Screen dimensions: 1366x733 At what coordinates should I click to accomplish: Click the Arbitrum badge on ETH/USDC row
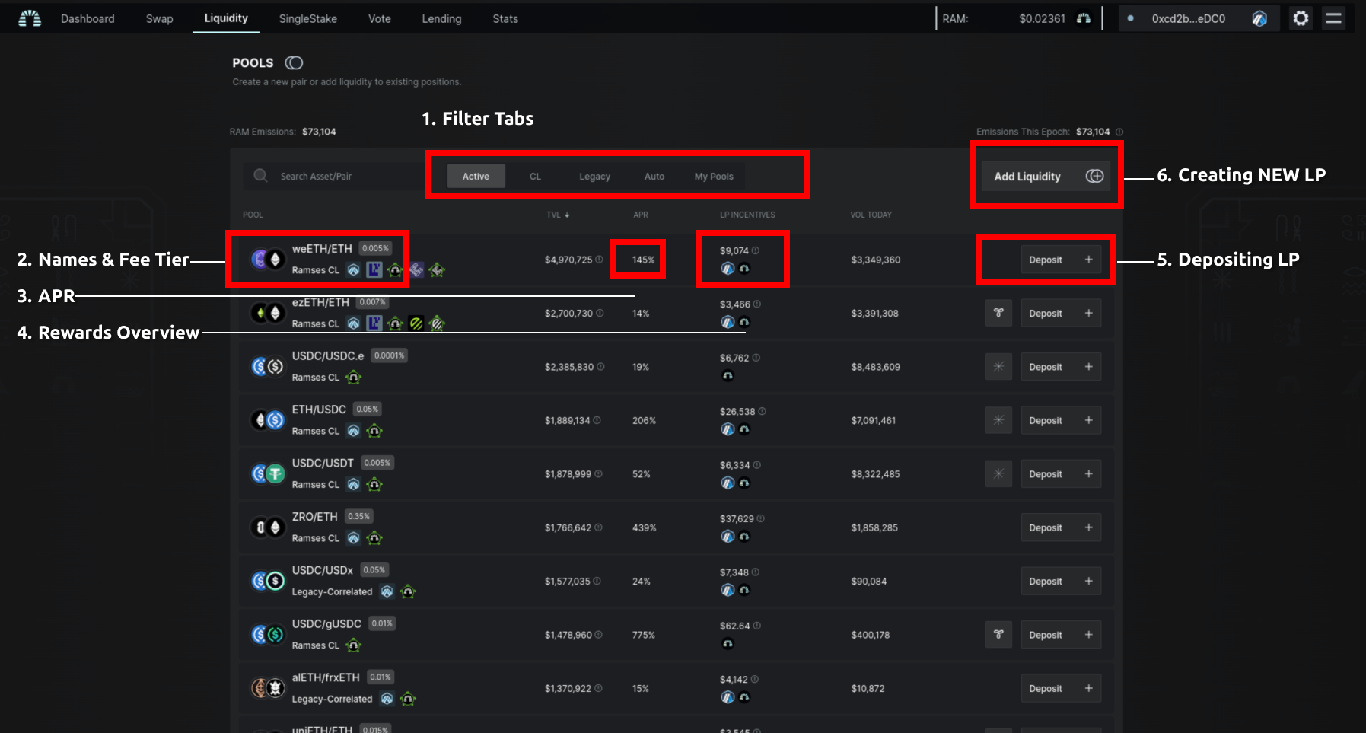pos(353,431)
